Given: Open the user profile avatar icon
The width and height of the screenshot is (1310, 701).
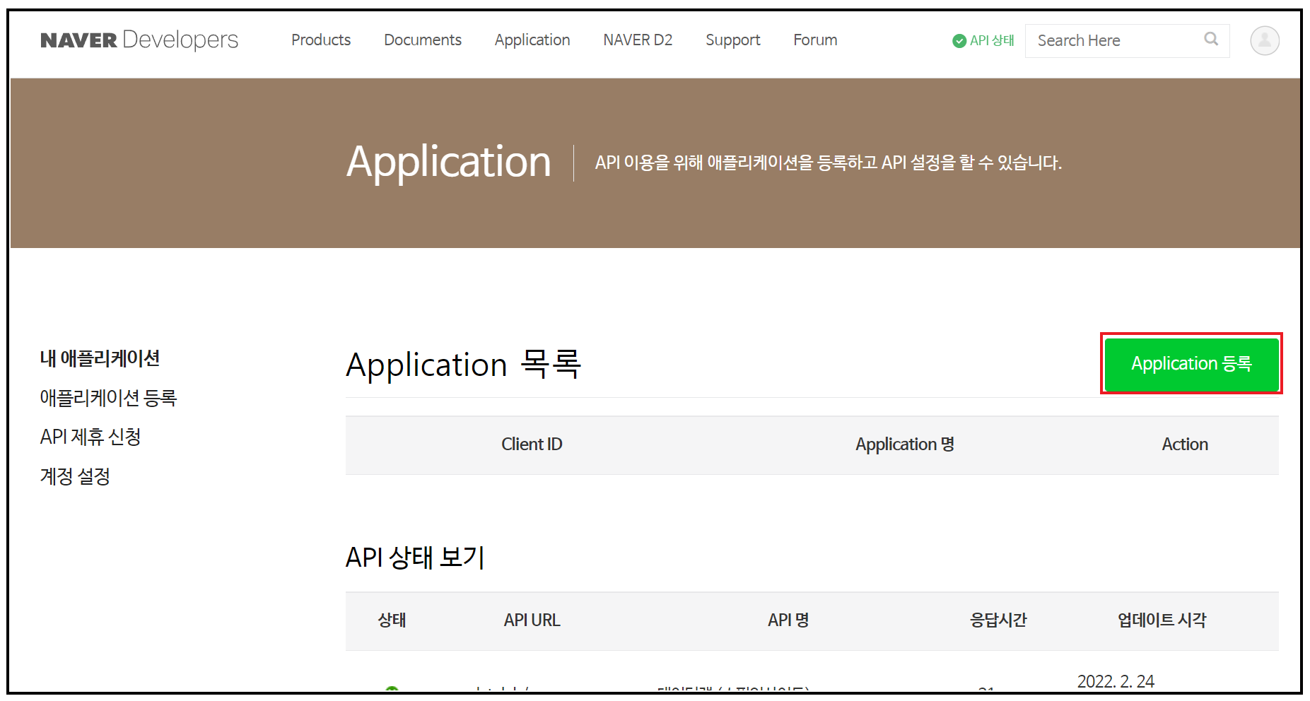Looking at the screenshot, I should point(1265,40).
